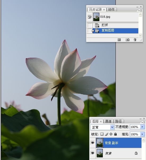
Task: Close the 图层 tab x
Action: pyautogui.click(x=101, y=121)
